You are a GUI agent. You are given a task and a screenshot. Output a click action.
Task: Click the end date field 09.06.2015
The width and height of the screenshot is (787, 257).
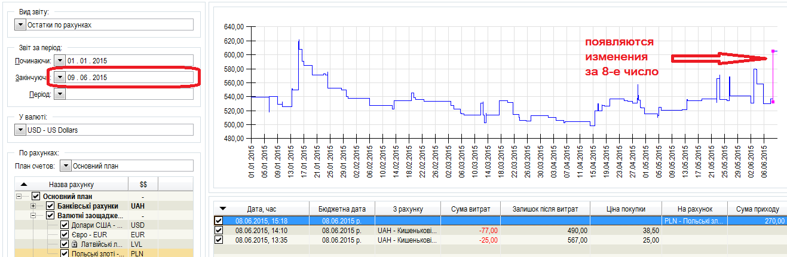[128, 78]
